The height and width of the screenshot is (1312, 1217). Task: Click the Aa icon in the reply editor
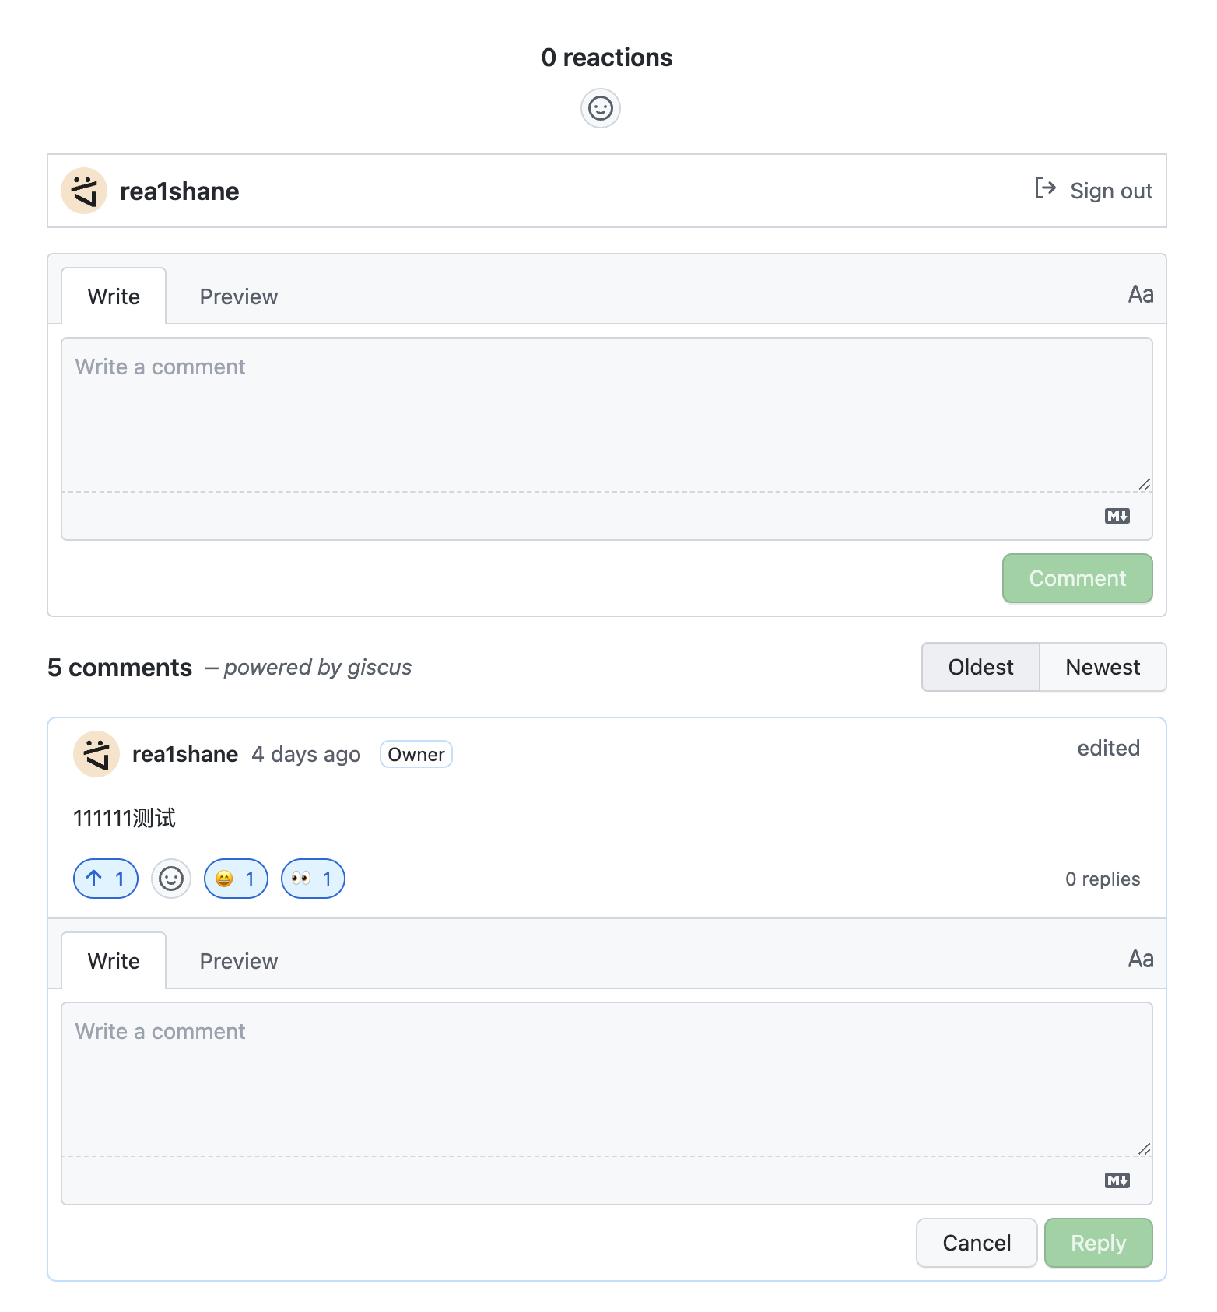coord(1140,959)
